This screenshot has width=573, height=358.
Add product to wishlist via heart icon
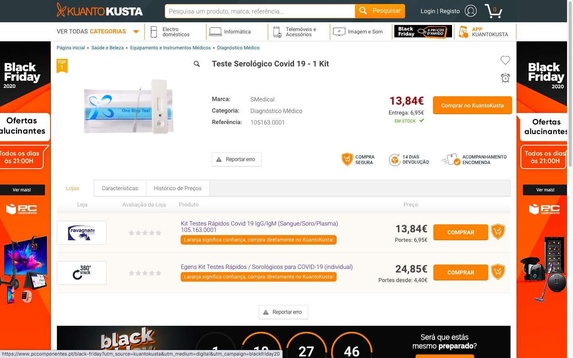click(505, 60)
